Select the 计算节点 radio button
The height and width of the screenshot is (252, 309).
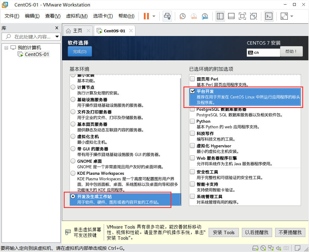pos(73,87)
